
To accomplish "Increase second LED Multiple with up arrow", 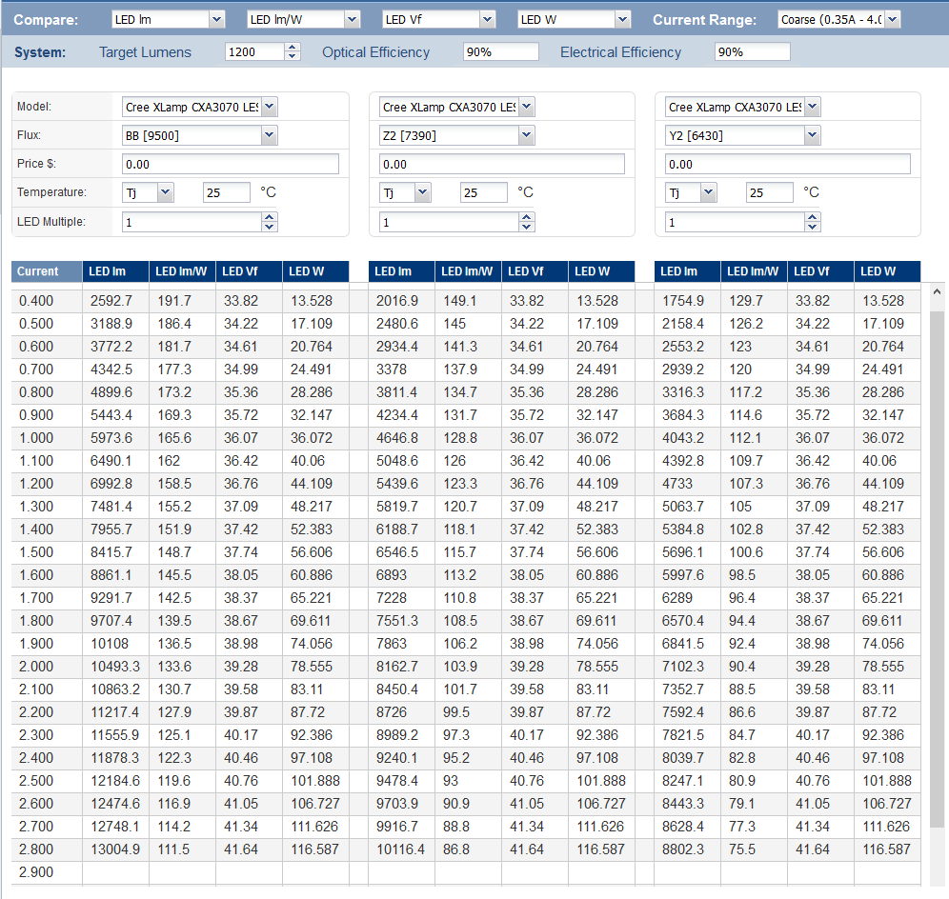I will [527, 217].
